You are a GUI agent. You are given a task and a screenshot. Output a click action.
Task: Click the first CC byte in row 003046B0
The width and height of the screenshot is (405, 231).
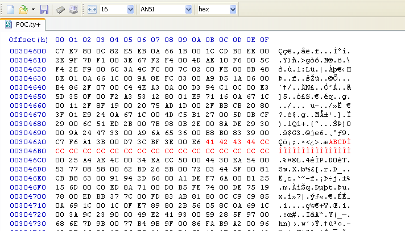(x=59, y=152)
